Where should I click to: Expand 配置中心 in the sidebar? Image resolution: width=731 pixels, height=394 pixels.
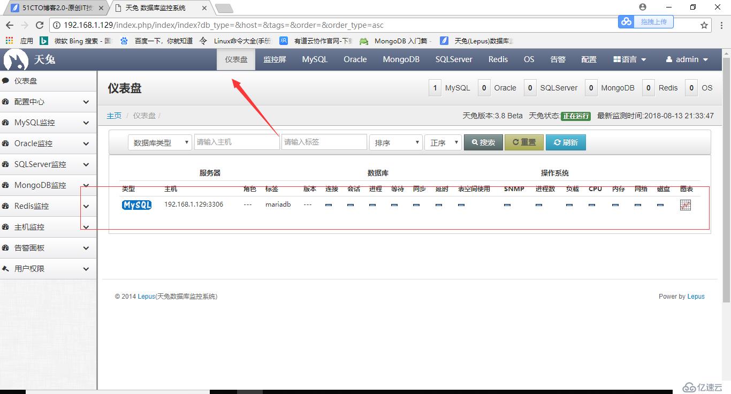tap(48, 102)
